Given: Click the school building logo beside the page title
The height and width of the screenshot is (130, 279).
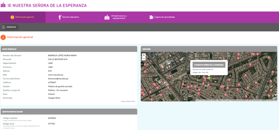Looking at the screenshot, I should click(x=3, y=5).
